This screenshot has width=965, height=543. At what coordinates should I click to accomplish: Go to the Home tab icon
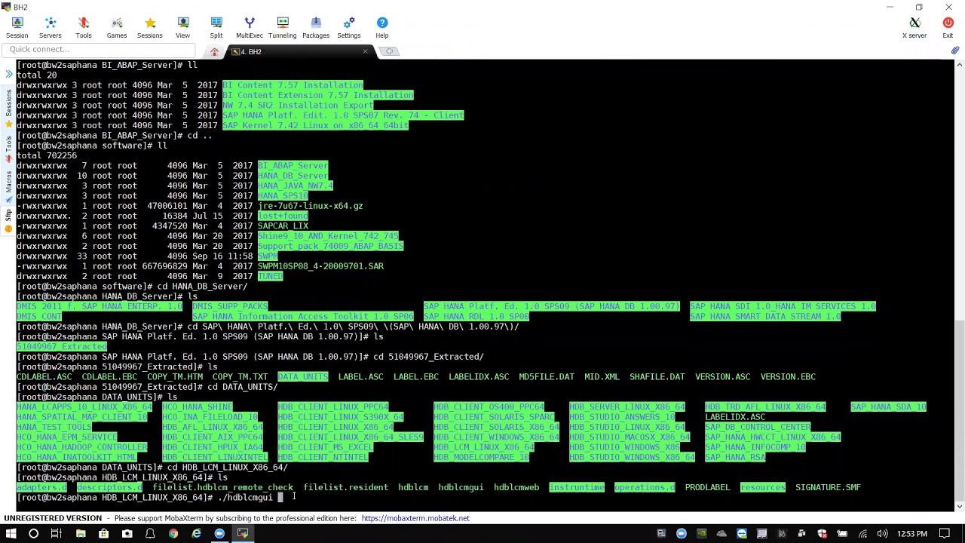tap(214, 51)
